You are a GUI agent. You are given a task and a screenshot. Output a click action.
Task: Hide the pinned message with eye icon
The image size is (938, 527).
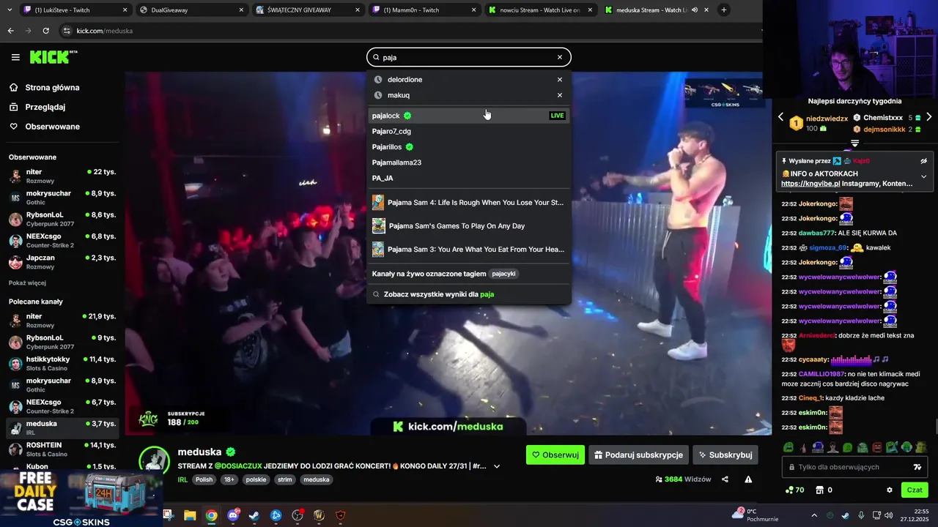[x=924, y=161]
